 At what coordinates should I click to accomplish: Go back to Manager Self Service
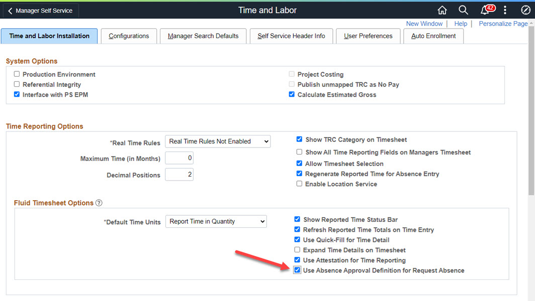point(40,11)
